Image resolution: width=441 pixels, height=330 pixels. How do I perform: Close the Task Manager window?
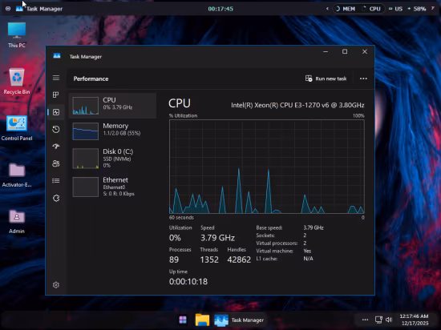(365, 52)
